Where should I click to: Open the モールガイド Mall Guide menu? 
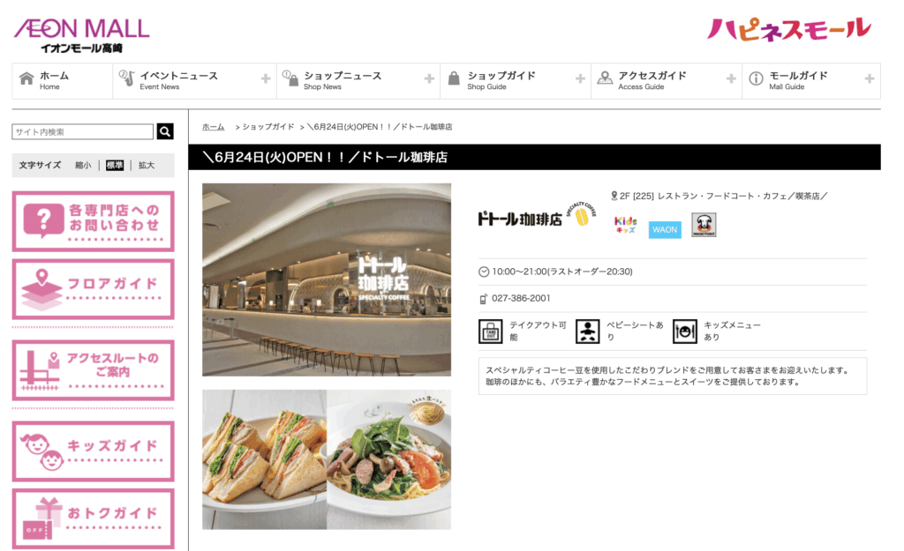[x=811, y=80]
